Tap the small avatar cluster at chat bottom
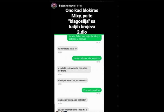This screenshot has height=112, width=164. [61, 111]
